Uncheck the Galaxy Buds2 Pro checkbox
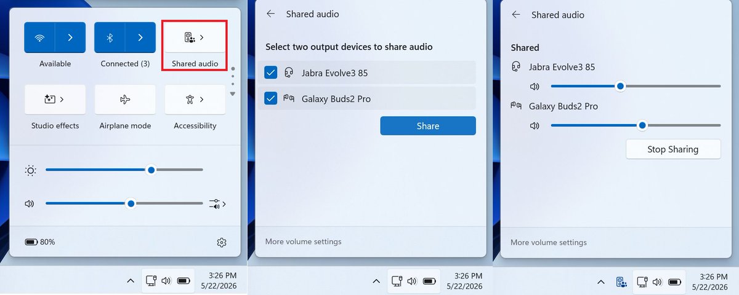The height and width of the screenshot is (295, 739). coord(270,98)
